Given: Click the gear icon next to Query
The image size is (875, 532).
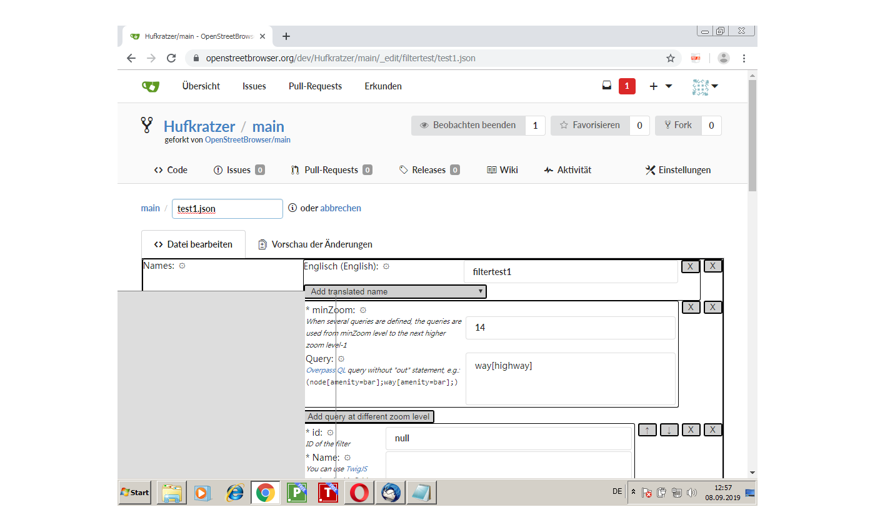Looking at the screenshot, I should (341, 359).
